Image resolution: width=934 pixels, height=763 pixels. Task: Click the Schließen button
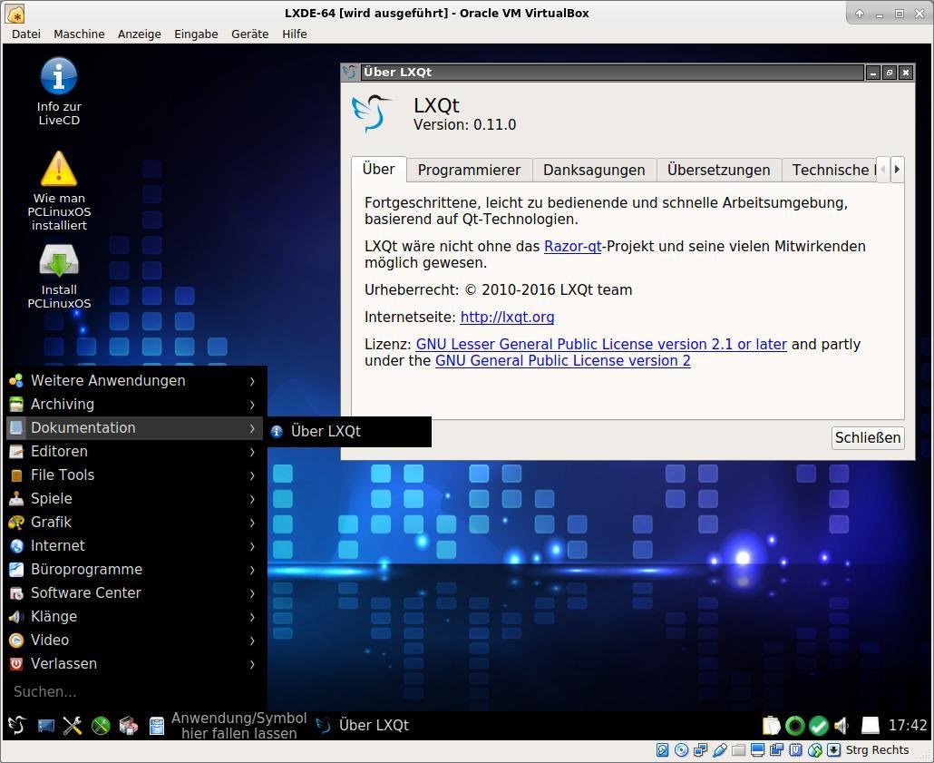[x=868, y=437]
